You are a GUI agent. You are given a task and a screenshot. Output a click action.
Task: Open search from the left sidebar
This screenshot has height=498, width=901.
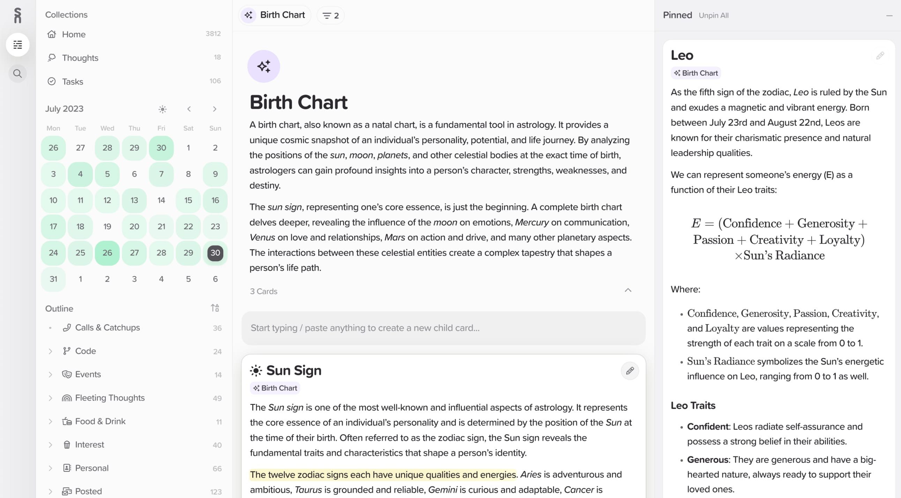17,73
